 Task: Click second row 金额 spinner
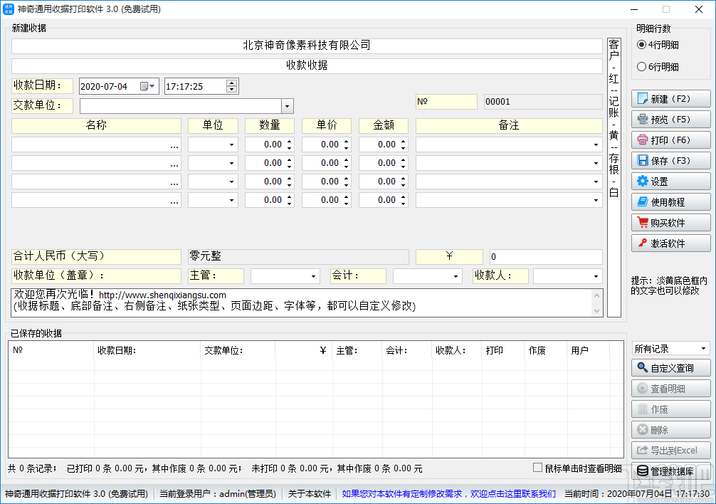click(404, 163)
